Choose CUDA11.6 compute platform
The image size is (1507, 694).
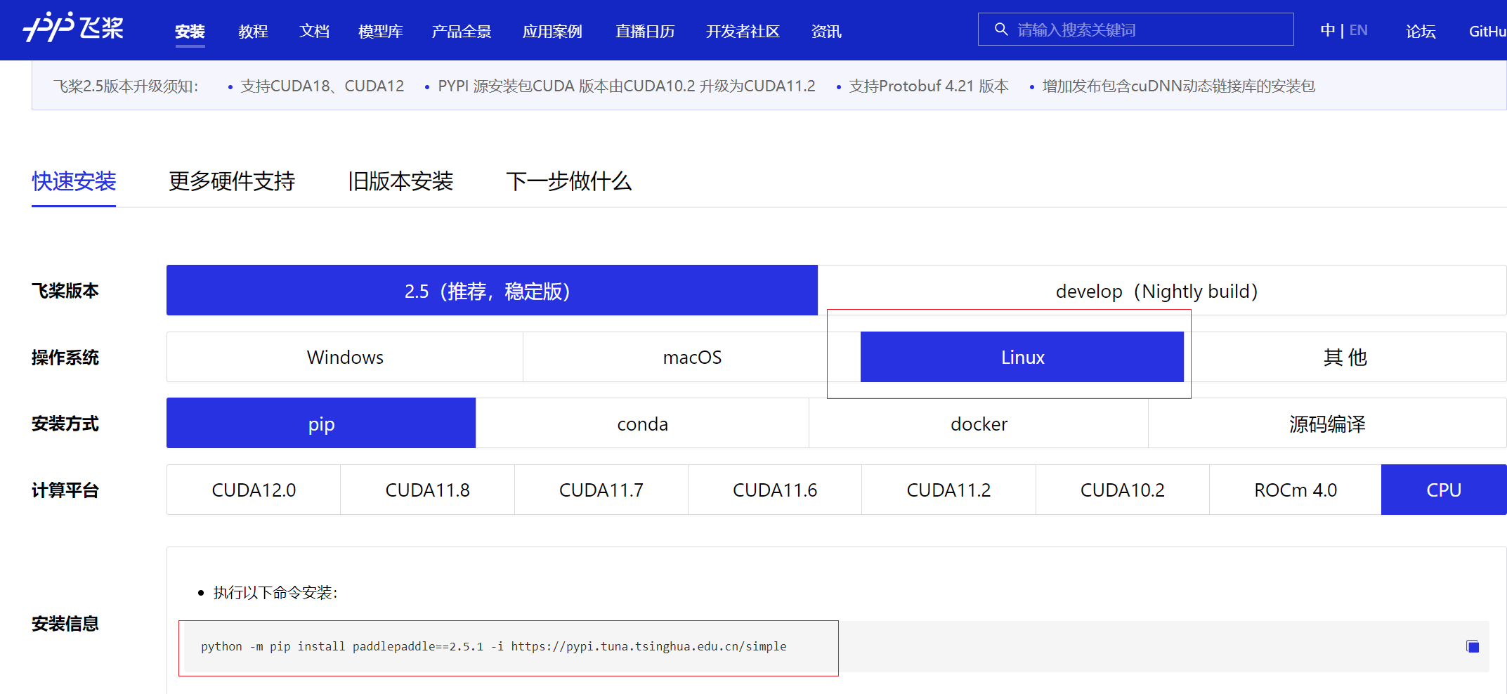(x=775, y=490)
